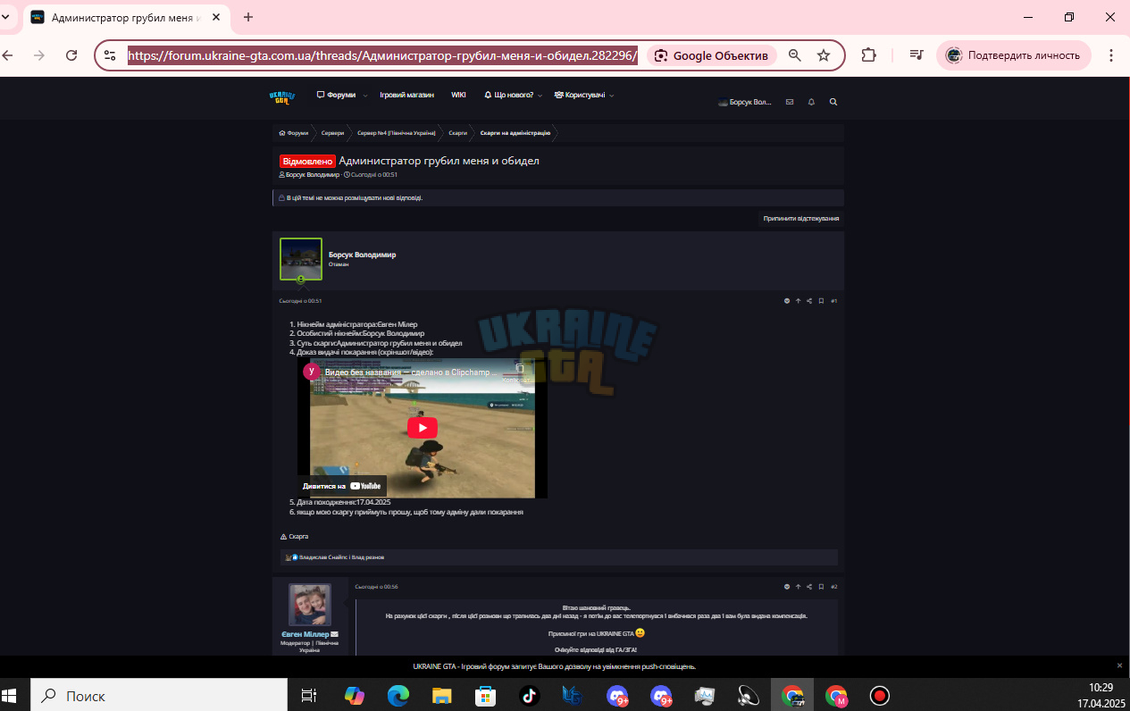Share post #2 via share icon
Viewport: 1130px width, 711px height.
pos(809,587)
